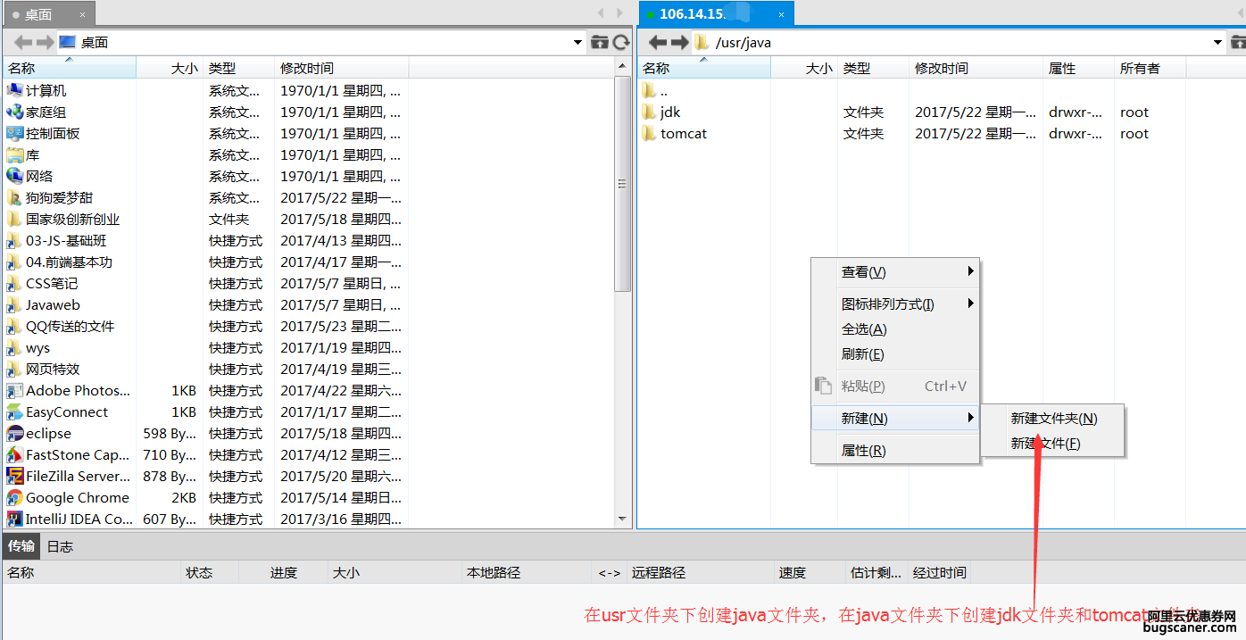Screen dimensions: 1246x640
Task: Click the refresh icon in the local pane toolbar
Action: (621, 42)
